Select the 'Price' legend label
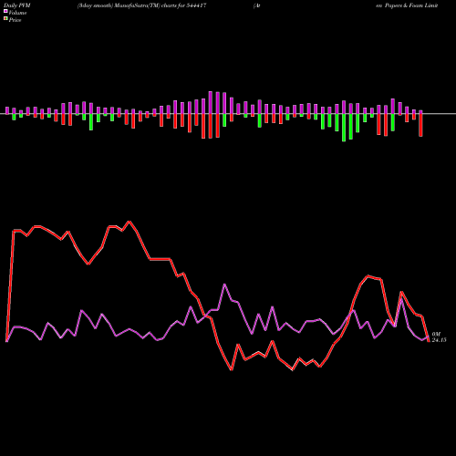The image size is (456, 456). coord(15,20)
